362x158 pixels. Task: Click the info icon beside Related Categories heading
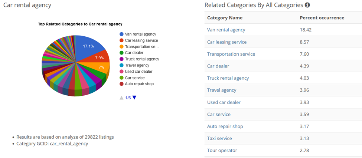(x=307, y=5)
